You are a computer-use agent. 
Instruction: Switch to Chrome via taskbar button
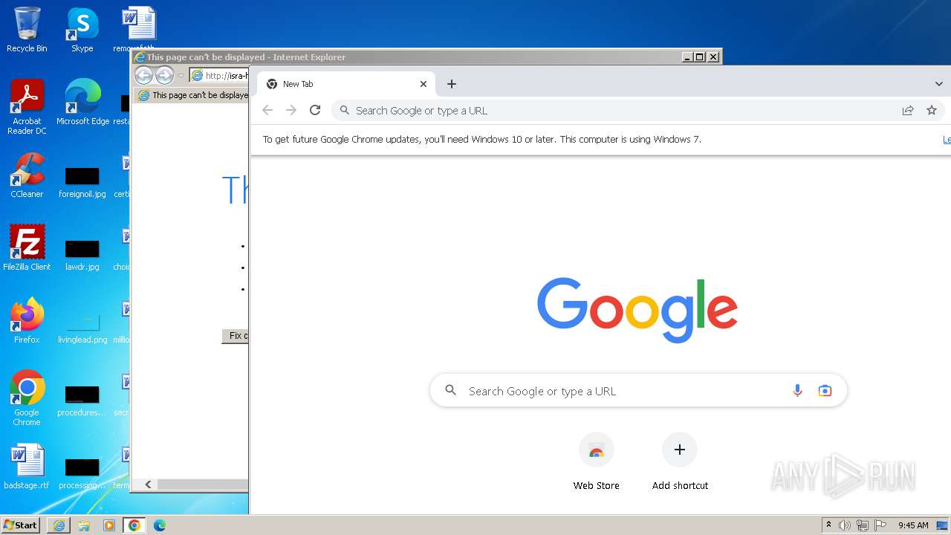(134, 525)
